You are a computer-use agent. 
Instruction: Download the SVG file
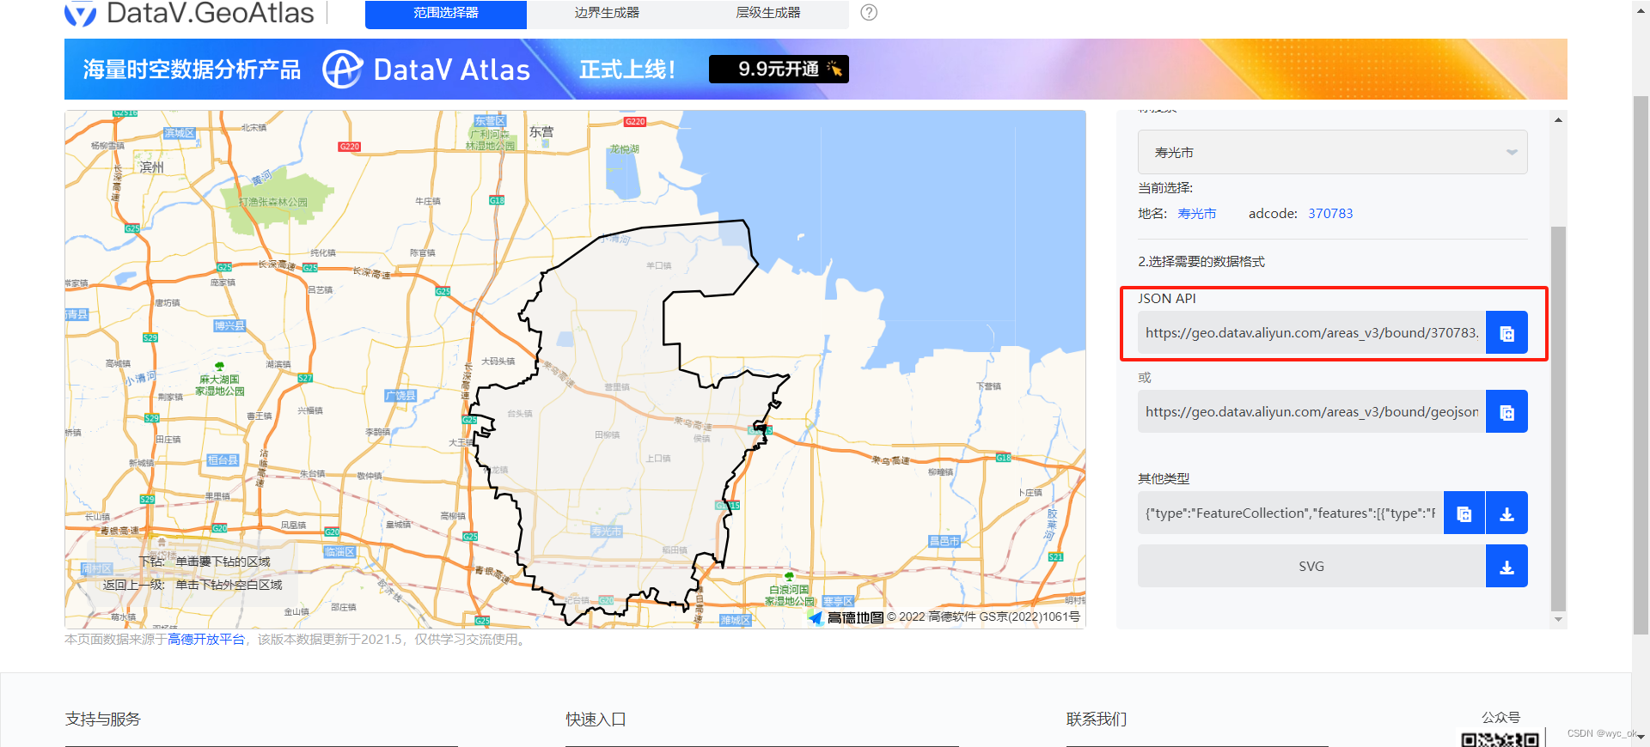click(1506, 567)
